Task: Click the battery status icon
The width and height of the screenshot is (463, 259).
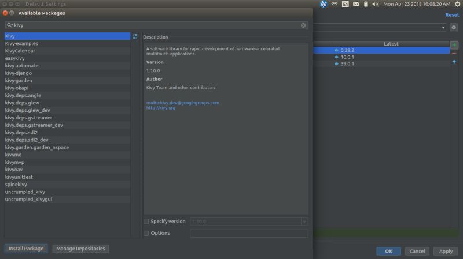Action: (366, 4)
